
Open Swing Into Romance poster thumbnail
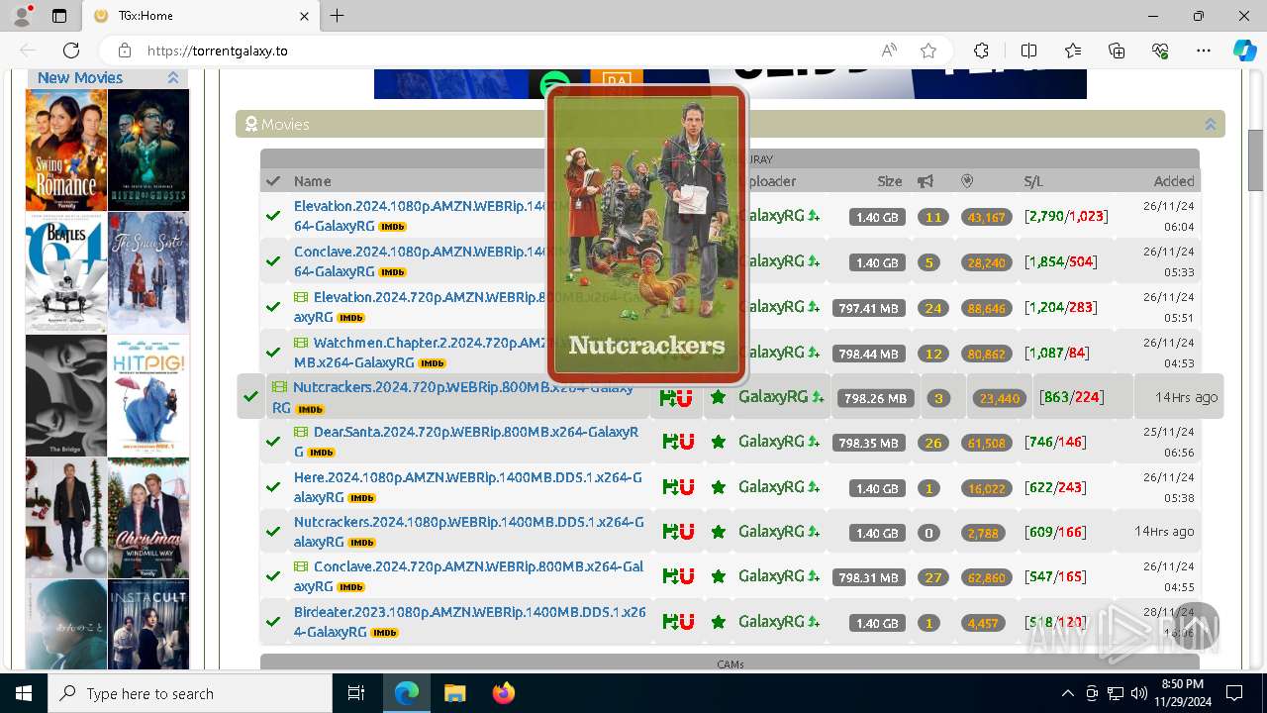[66, 150]
